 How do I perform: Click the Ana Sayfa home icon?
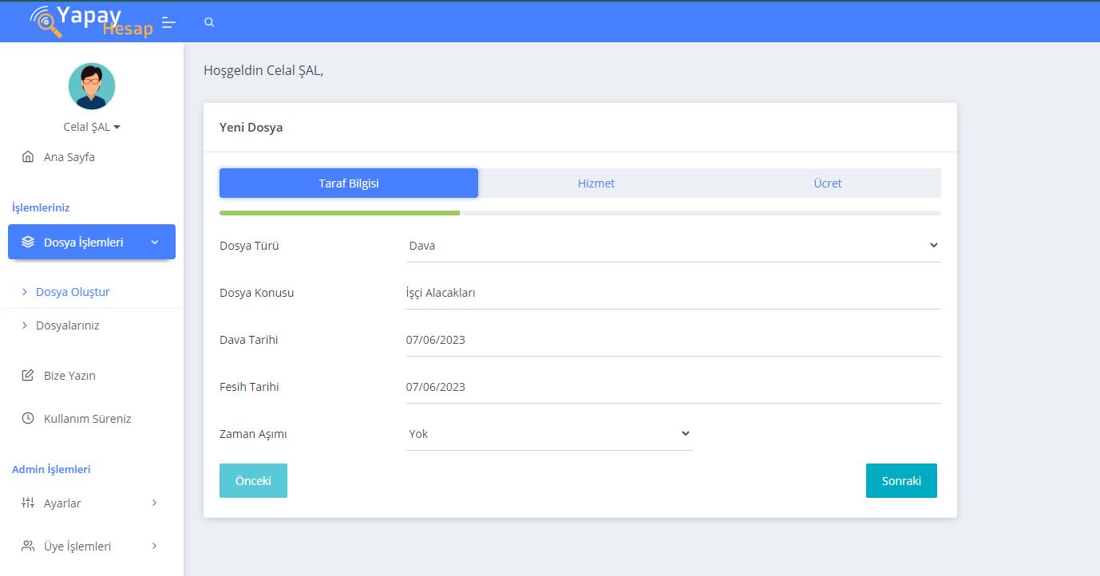coord(28,157)
